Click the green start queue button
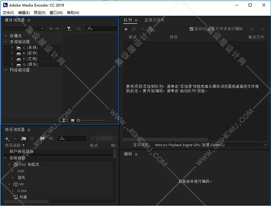This screenshot has height=206, width=271. tap(263, 29)
